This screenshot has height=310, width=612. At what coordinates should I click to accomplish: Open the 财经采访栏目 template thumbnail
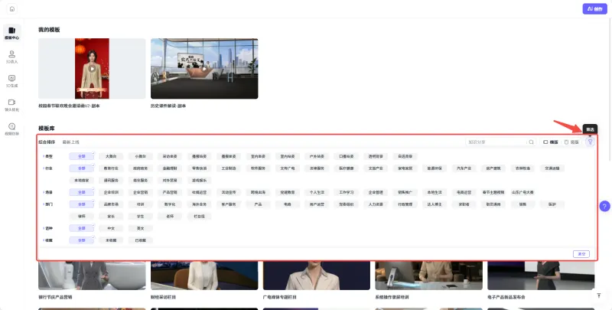[204, 276]
